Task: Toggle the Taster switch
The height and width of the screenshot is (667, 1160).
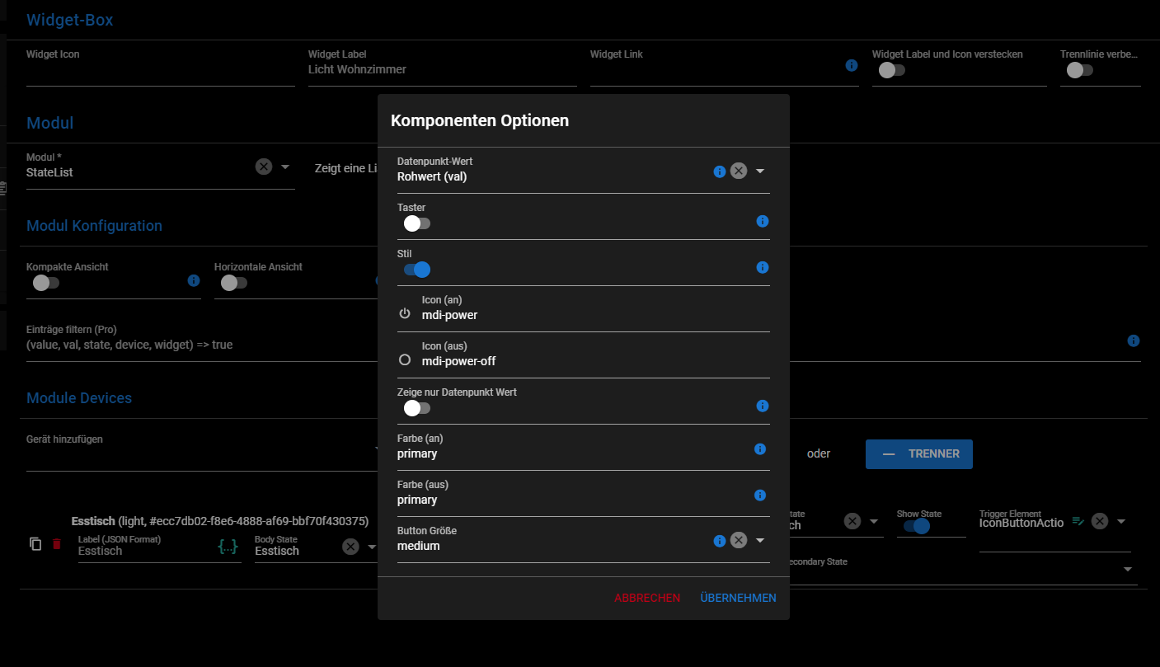Action: point(416,223)
